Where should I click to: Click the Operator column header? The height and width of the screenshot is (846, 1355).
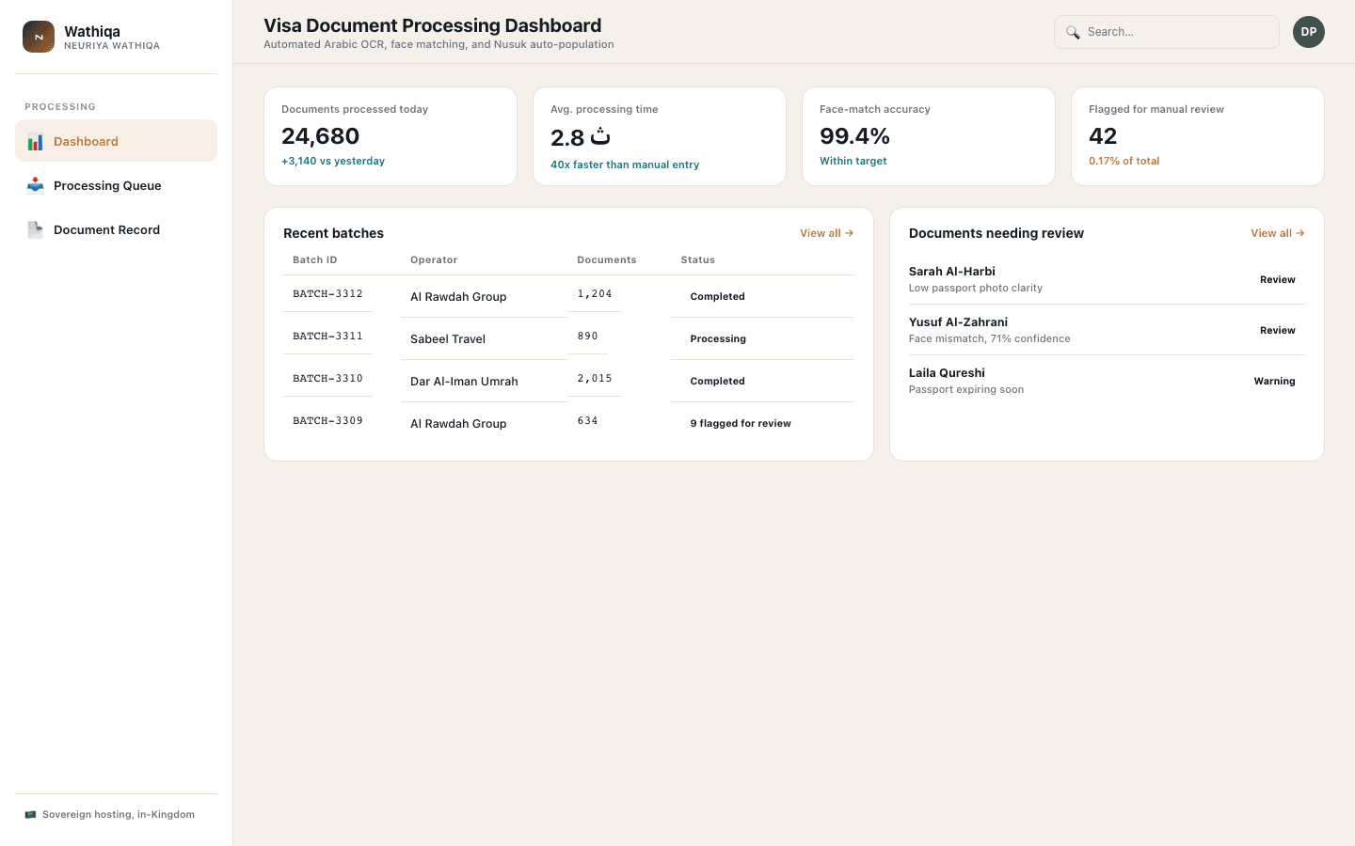click(434, 260)
